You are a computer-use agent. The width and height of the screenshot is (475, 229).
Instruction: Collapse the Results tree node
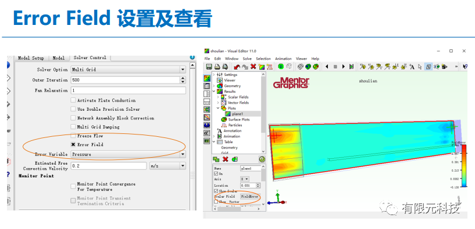214,92
